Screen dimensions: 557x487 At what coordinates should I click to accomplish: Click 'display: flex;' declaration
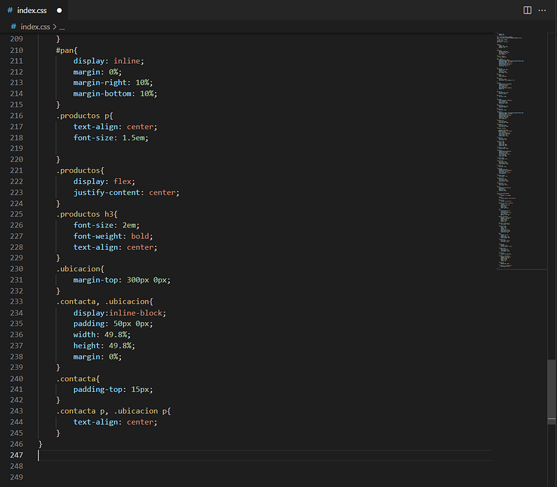[x=104, y=181]
